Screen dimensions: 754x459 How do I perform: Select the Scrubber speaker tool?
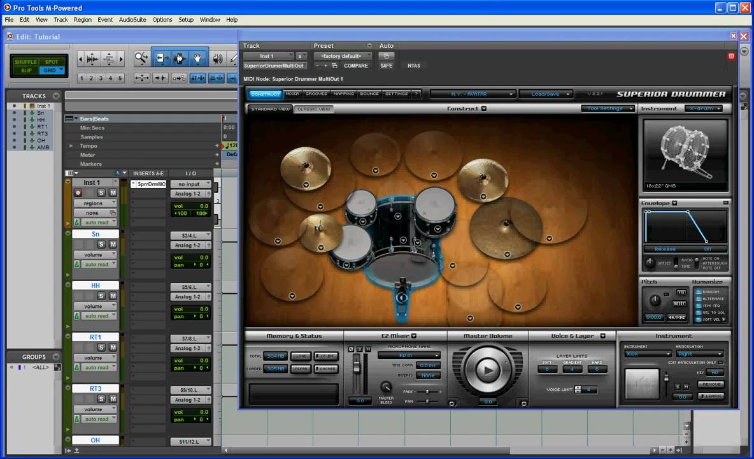point(218,59)
